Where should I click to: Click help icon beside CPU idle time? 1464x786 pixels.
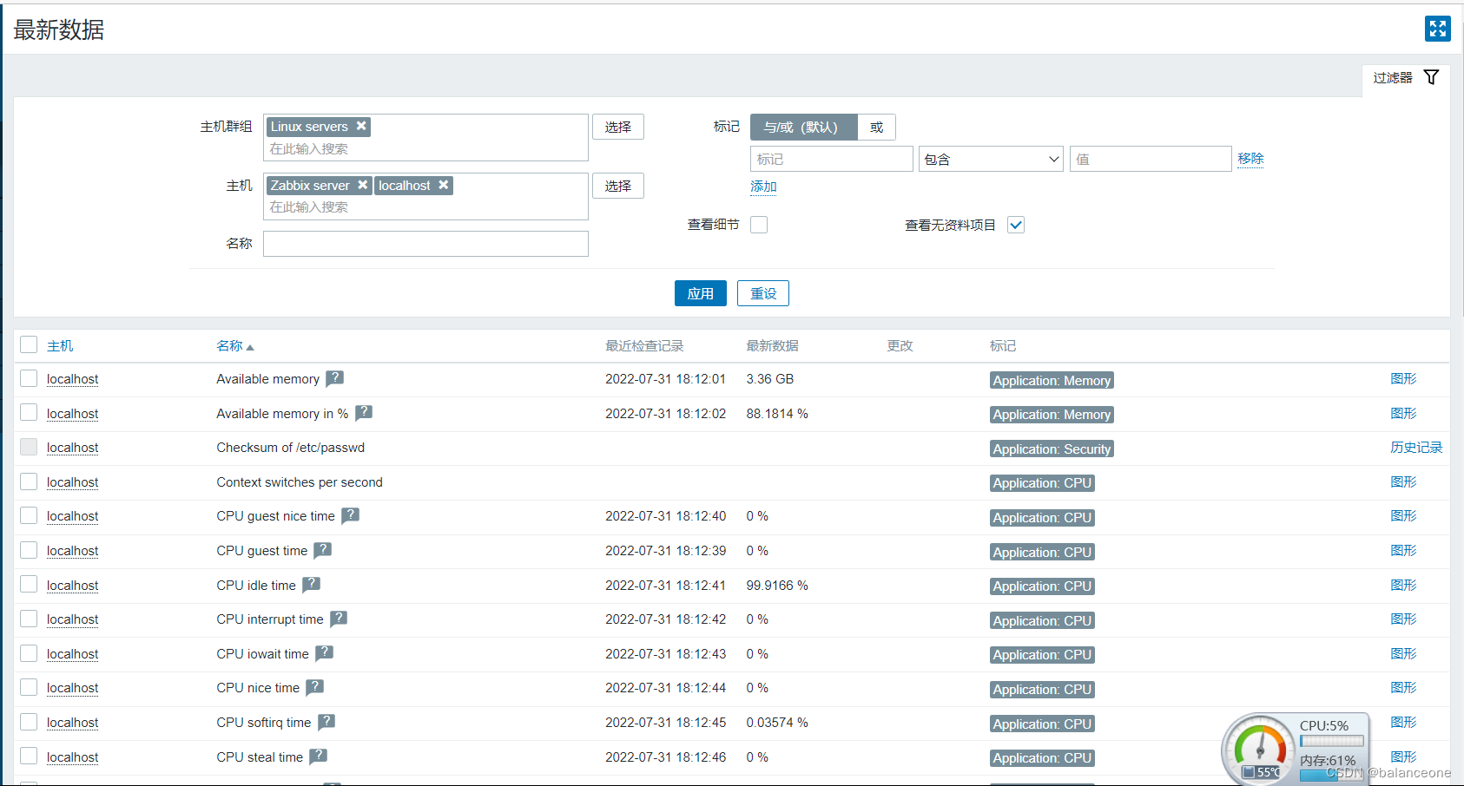pos(311,585)
